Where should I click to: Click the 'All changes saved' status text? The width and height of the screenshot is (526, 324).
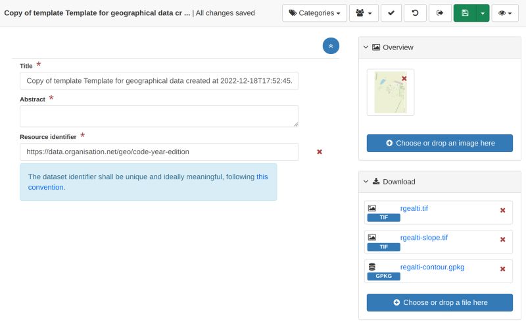225,13
